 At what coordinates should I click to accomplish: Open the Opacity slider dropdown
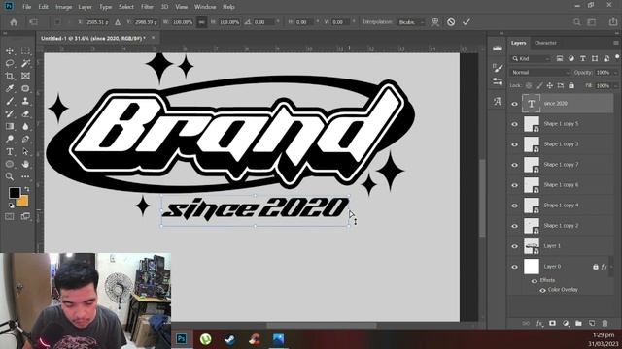[615, 73]
